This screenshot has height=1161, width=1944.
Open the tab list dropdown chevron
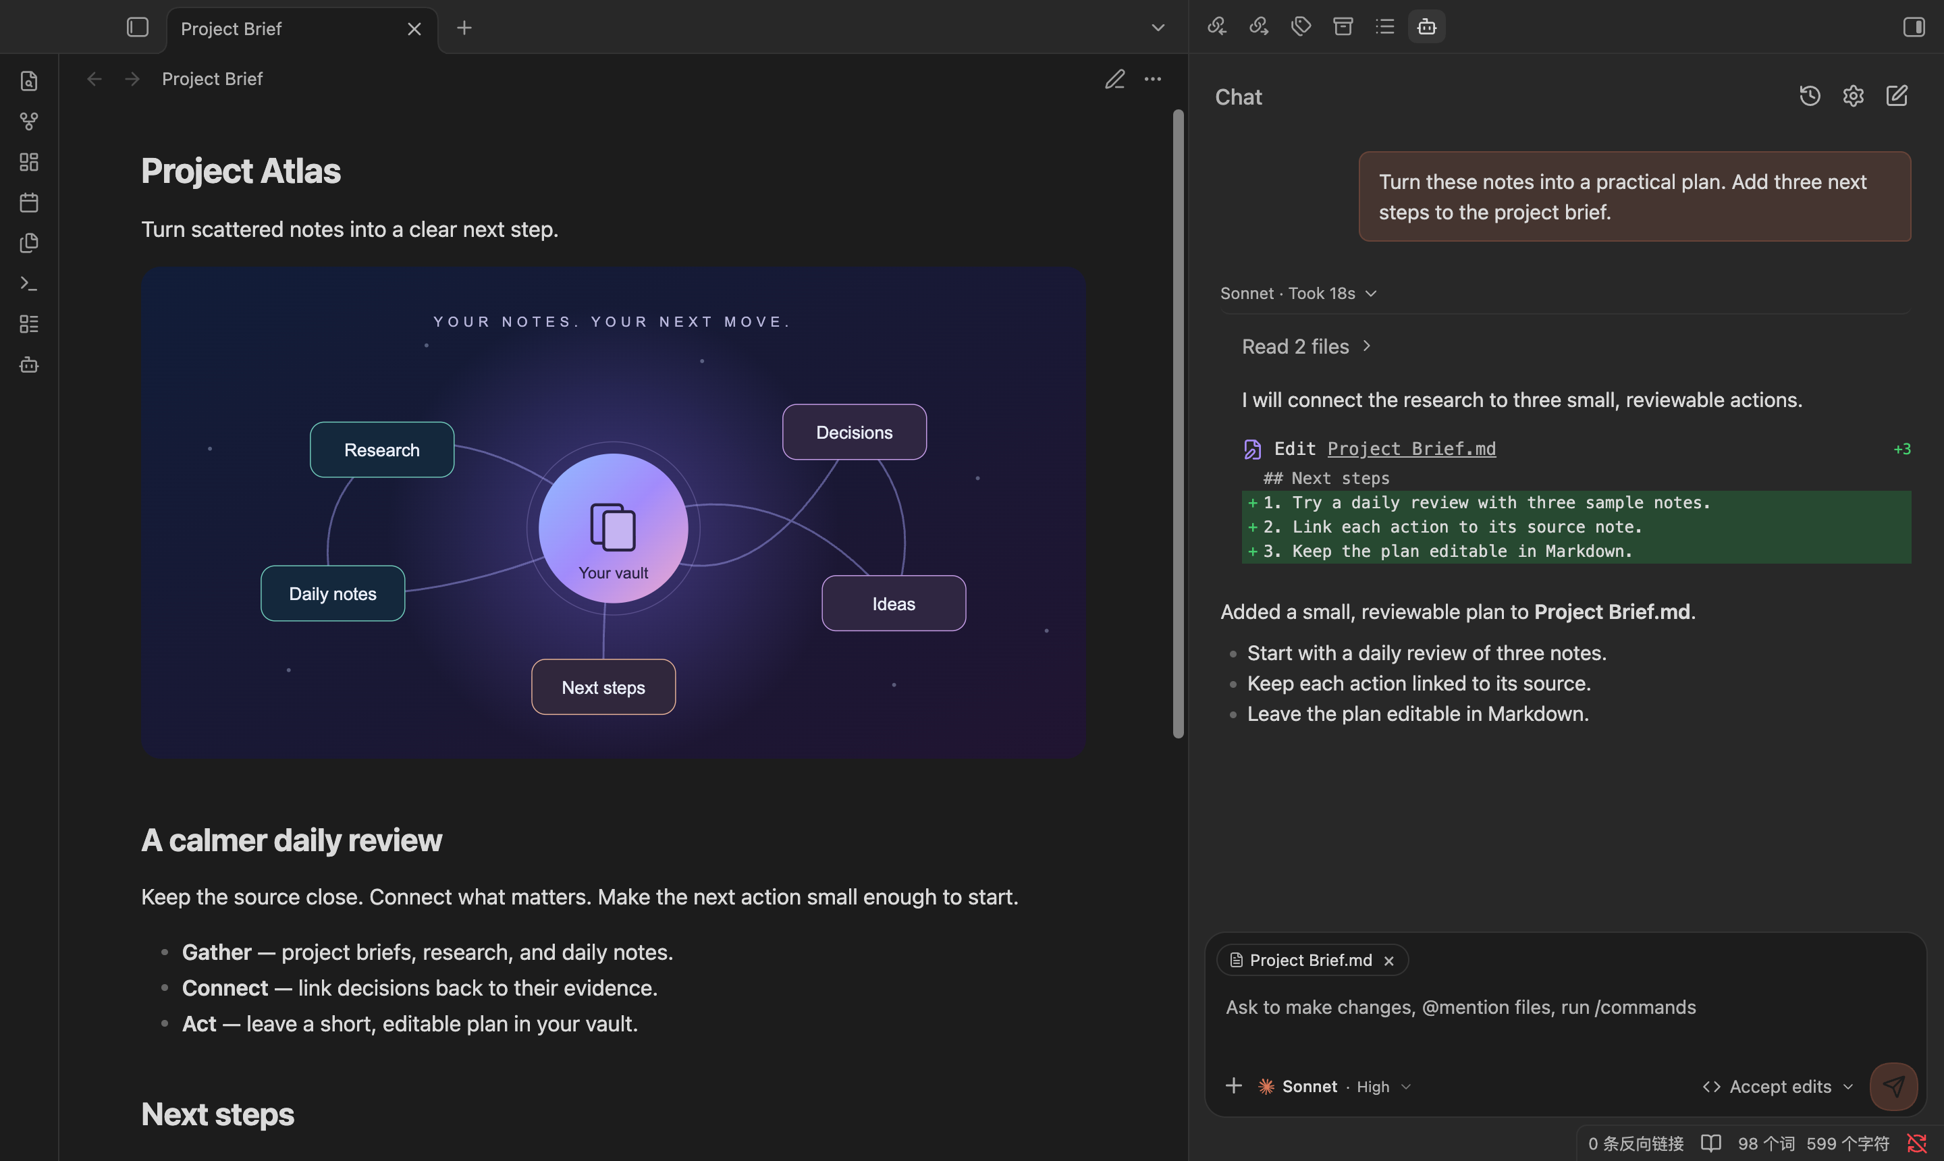tap(1158, 28)
